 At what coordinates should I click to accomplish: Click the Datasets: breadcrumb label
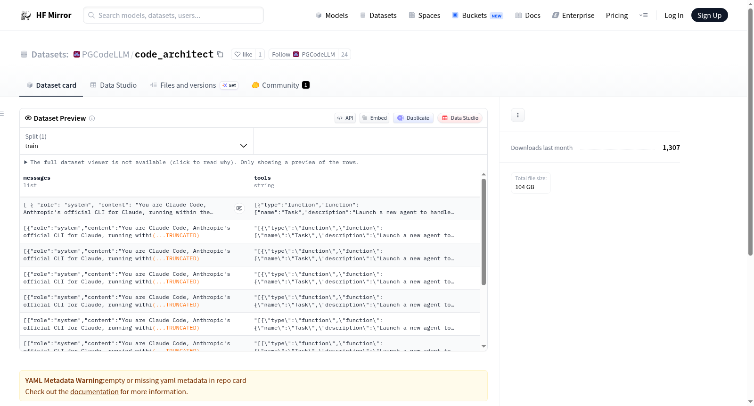click(x=50, y=54)
